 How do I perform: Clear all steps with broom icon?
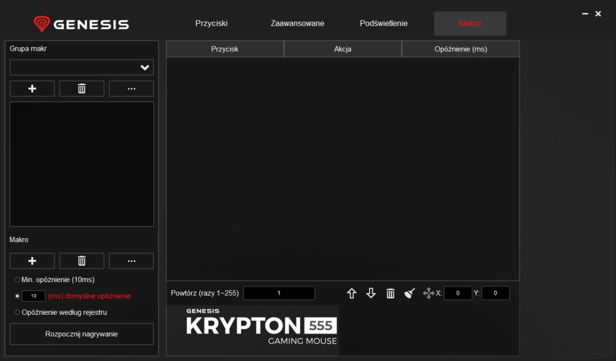coord(409,293)
